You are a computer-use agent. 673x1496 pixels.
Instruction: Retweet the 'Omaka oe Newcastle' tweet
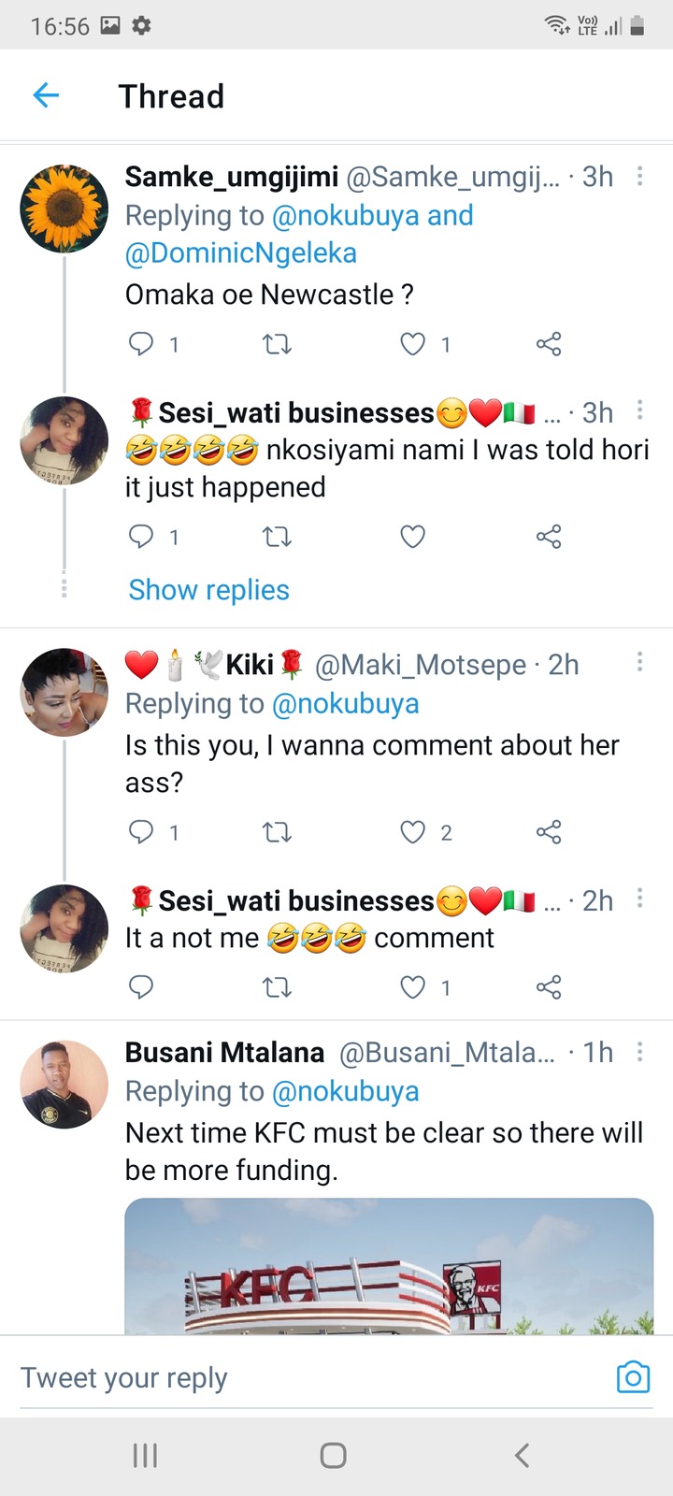277,344
